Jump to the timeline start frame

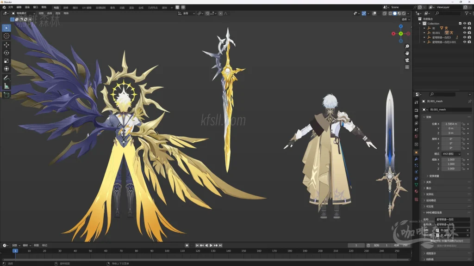click(x=197, y=246)
